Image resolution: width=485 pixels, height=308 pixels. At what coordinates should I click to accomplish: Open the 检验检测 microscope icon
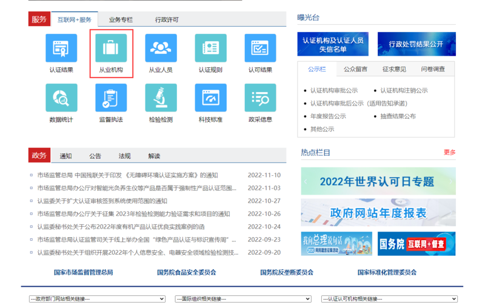[161, 98]
